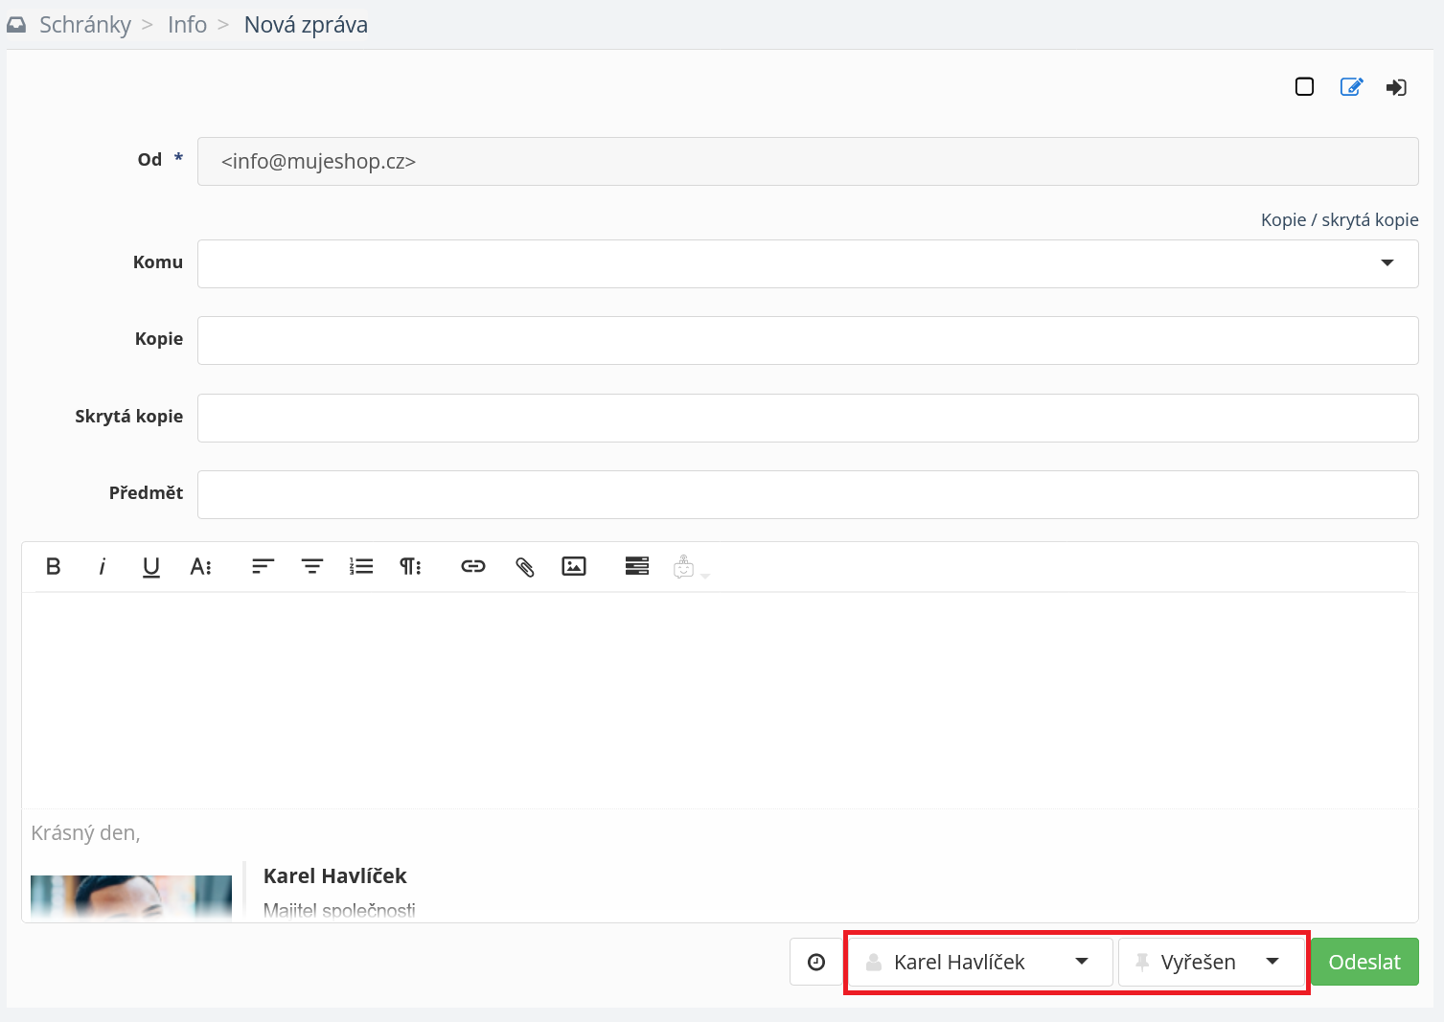Viewport: 1444px width, 1022px height.
Task: Click the blue compose edit icon
Action: pos(1351,87)
